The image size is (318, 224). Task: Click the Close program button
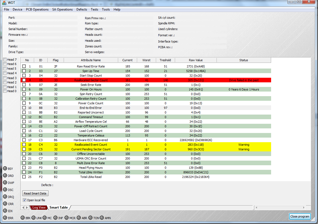coord(300,216)
